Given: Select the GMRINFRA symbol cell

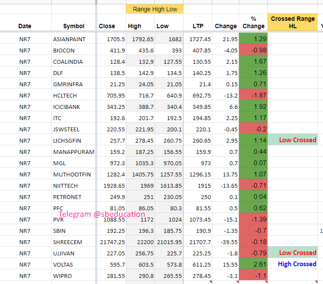Looking at the screenshot, I should coord(73,84).
